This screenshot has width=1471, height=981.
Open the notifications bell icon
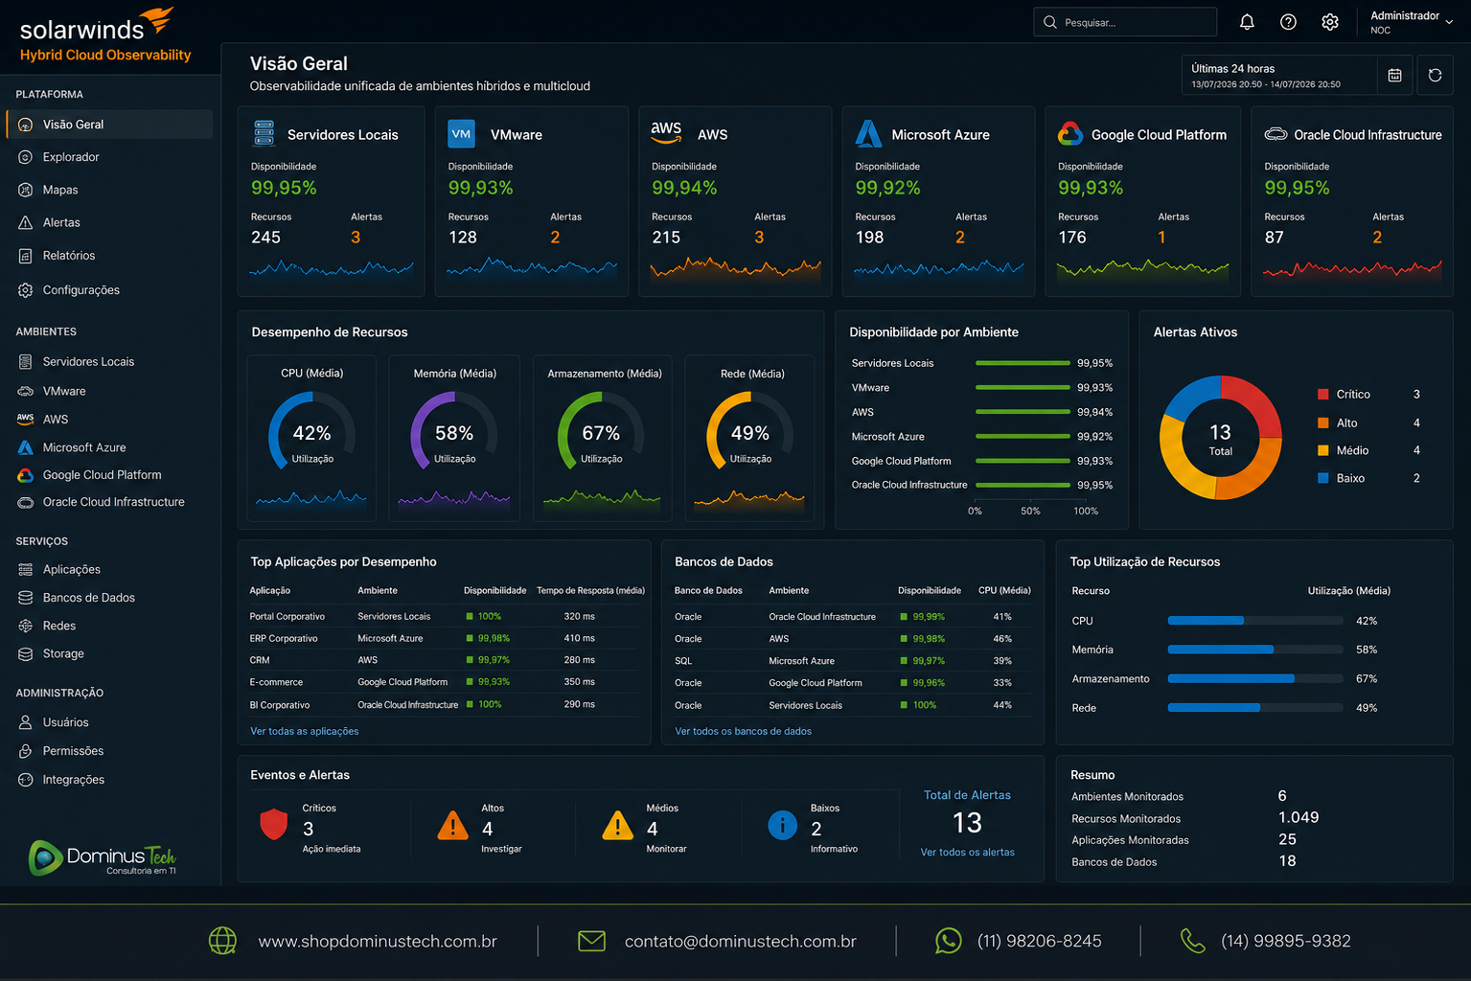pyautogui.click(x=1247, y=22)
